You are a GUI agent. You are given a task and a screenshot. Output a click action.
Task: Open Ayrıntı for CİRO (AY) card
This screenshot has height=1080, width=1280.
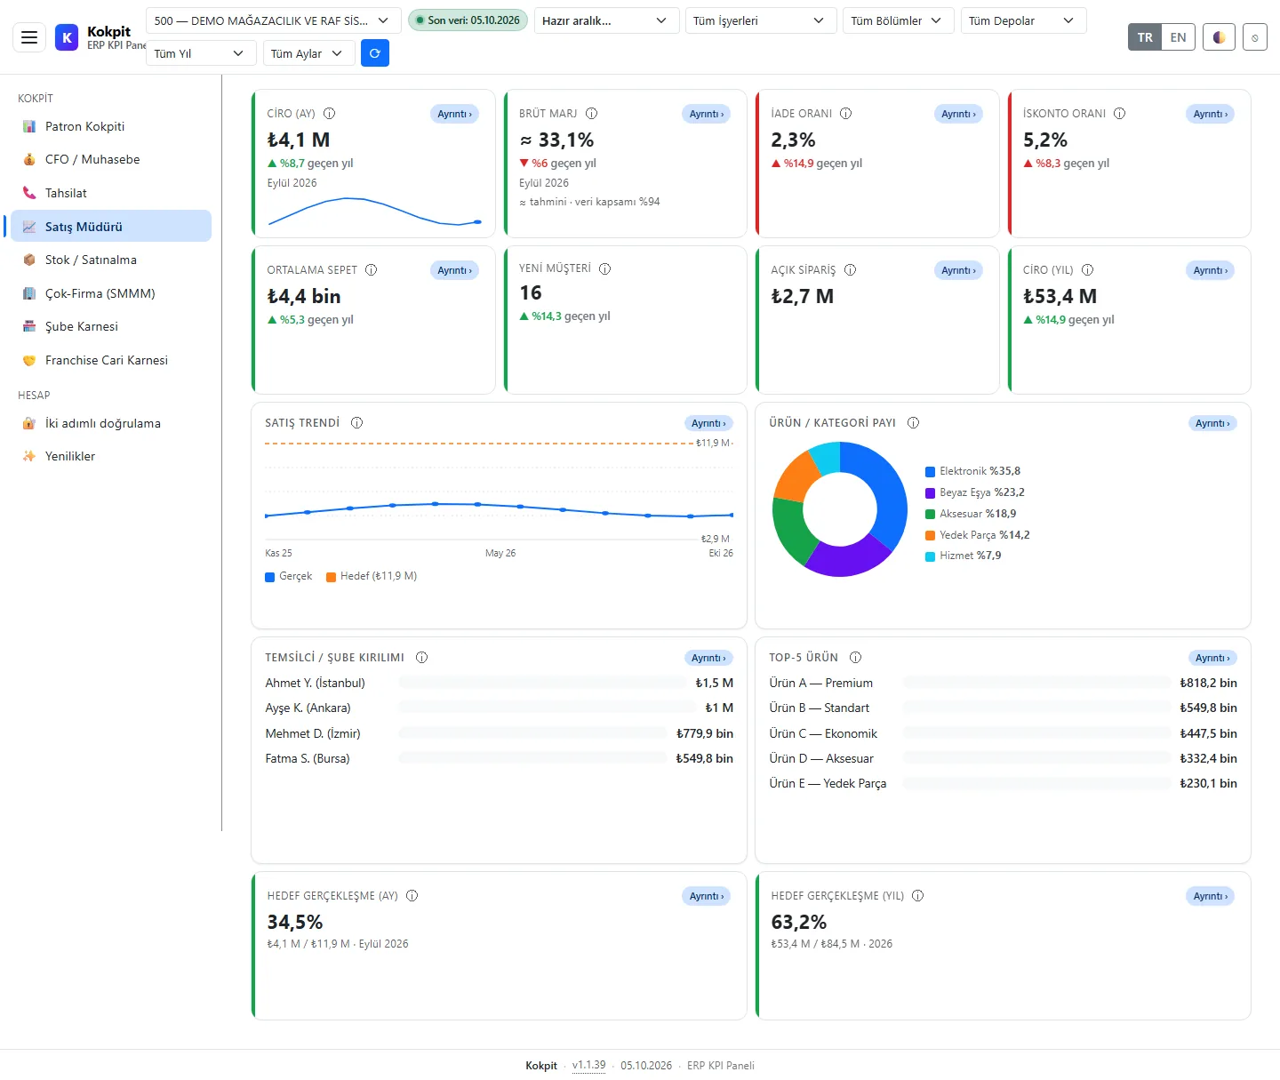455,114
